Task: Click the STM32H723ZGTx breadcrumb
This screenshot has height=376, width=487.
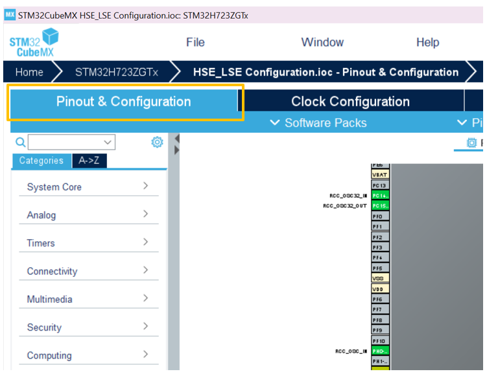Action: 117,72
